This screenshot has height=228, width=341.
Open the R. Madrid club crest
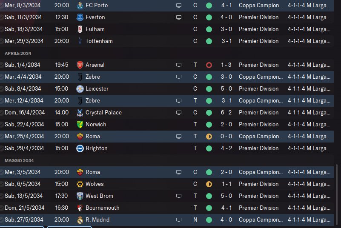click(x=80, y=220)
